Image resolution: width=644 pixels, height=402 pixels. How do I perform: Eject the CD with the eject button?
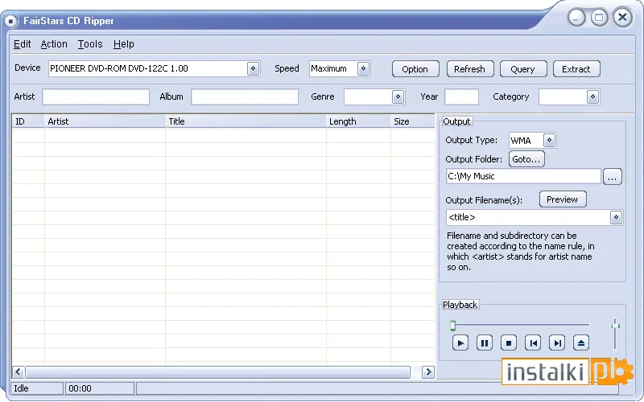[581, 343]
